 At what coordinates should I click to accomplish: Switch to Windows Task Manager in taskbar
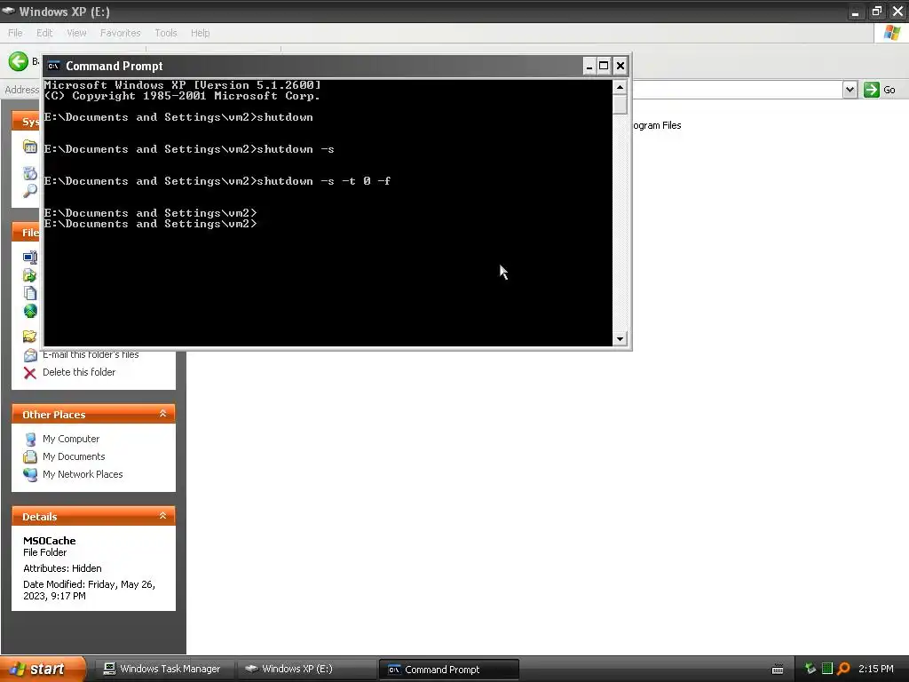164,670
